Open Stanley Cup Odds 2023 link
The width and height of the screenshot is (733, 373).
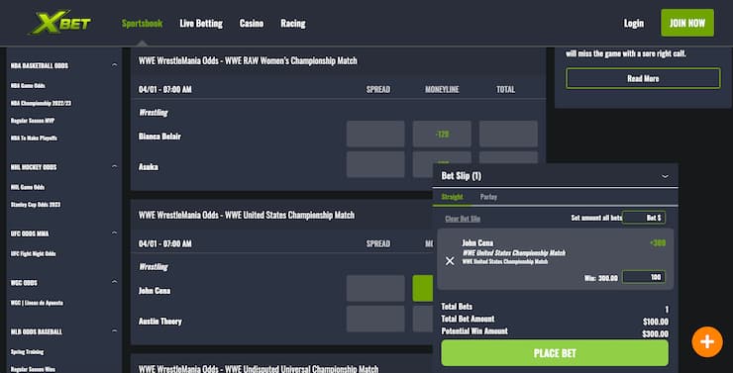point(36,204)
